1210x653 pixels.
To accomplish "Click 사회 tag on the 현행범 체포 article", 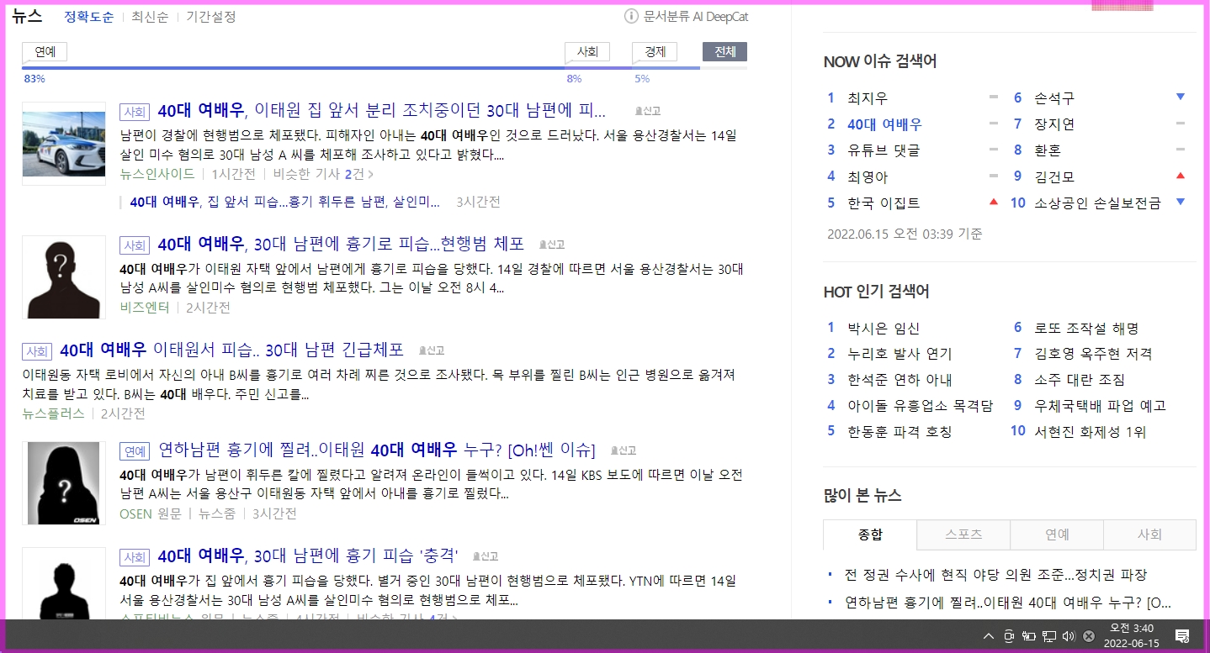I will click(135, 245).
